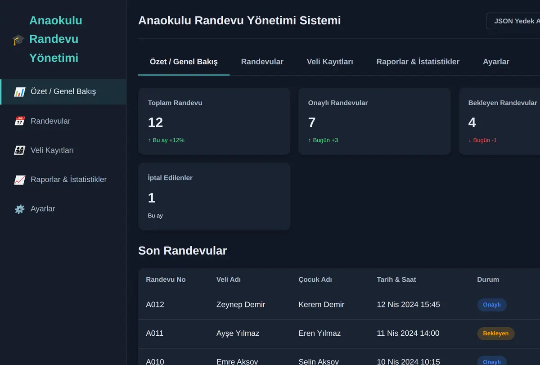Click parent name Ayşe Yılmaz
This screenshot has width=540, height=365.
tap(238, 333)
